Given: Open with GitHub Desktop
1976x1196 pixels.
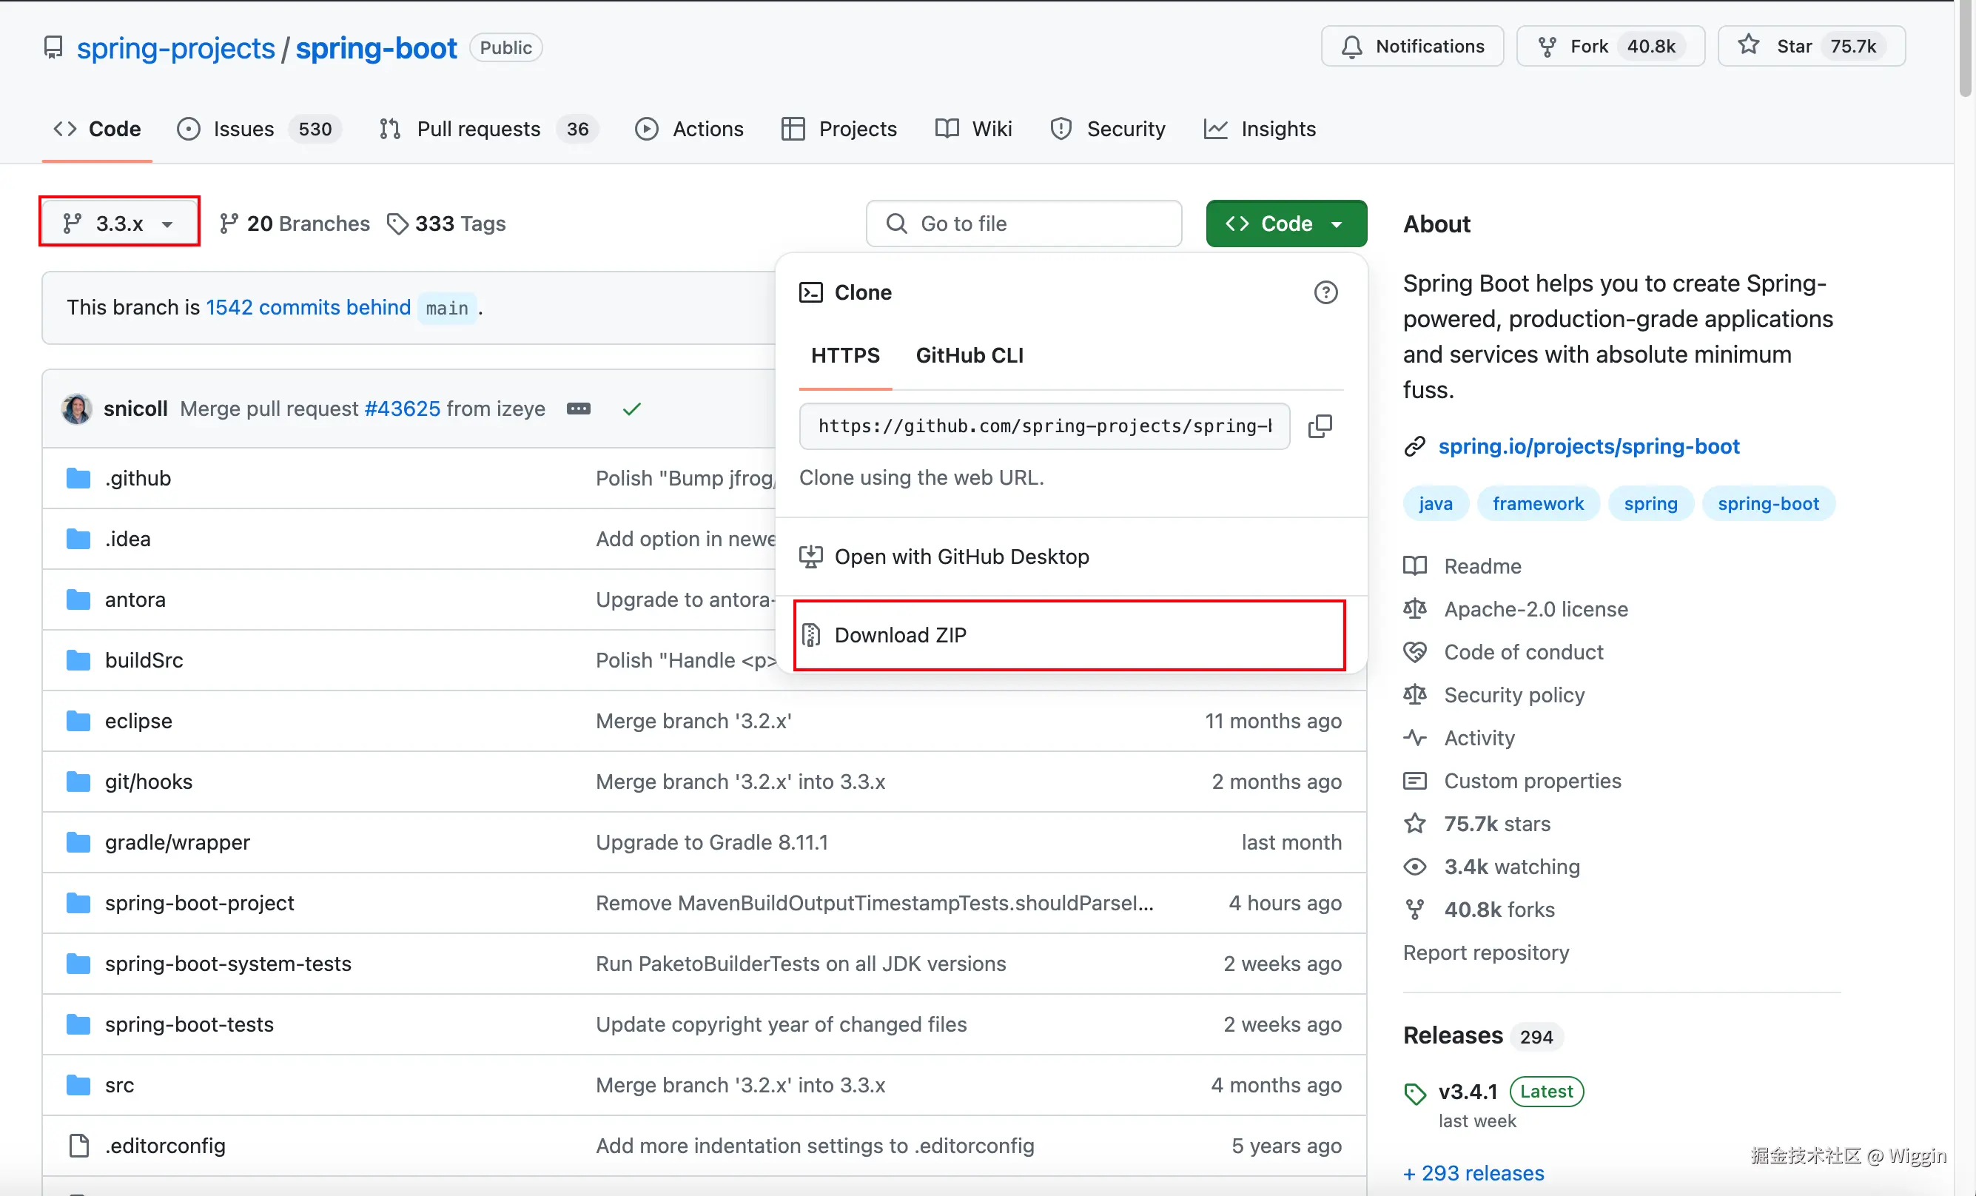Looking at the screenshot, I should 961,557.
